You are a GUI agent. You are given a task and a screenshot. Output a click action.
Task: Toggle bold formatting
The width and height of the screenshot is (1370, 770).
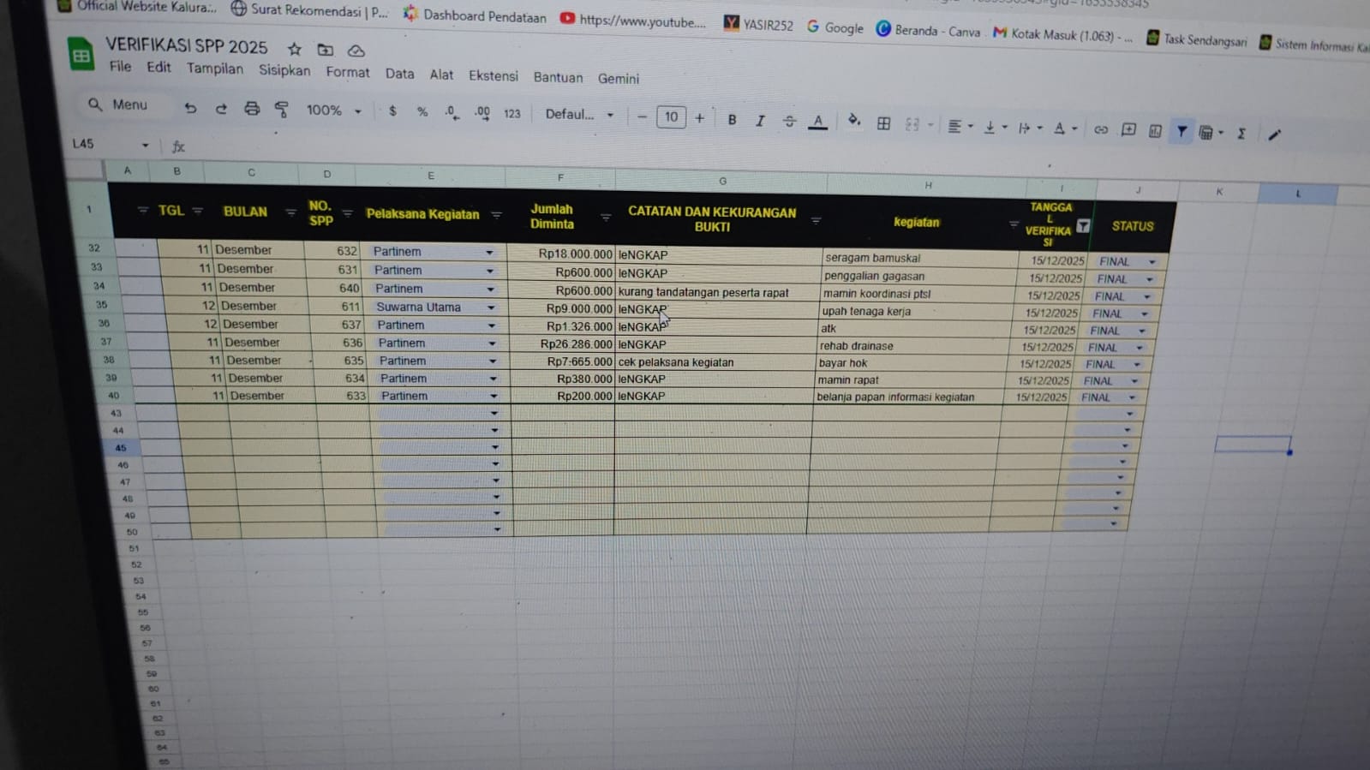click(732, 120)
